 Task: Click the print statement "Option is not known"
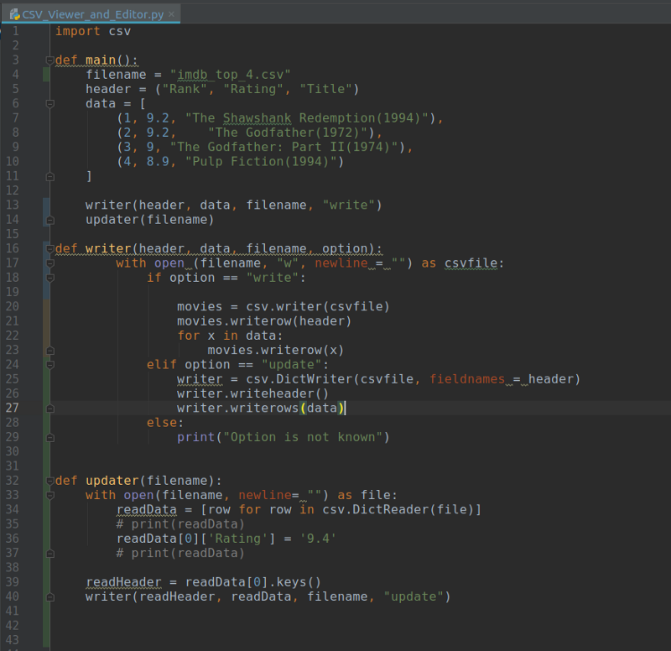pos(283,437)
